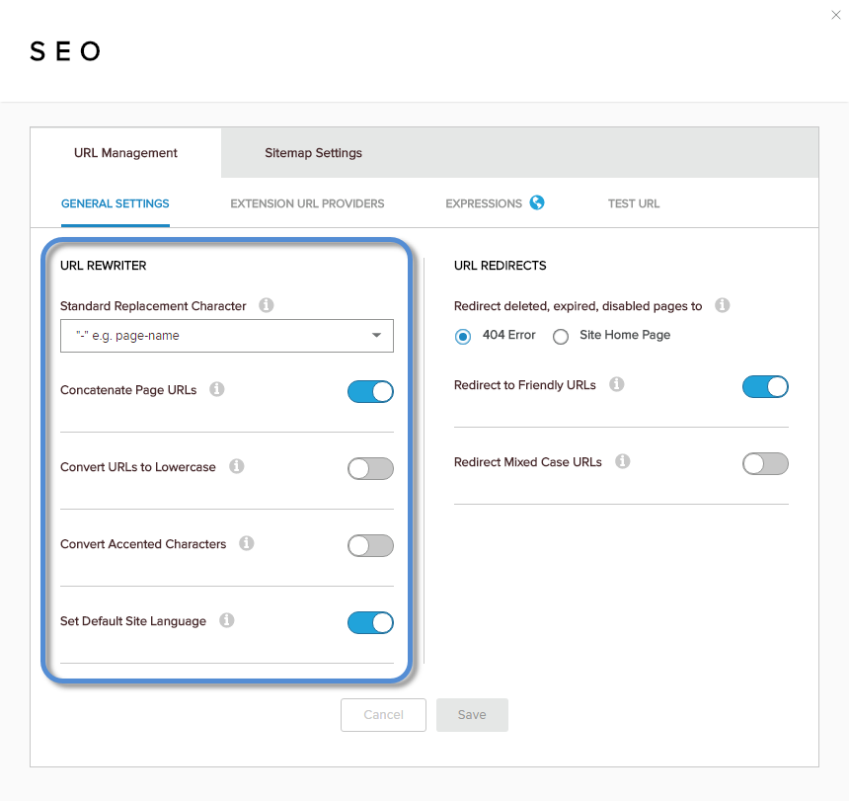Click the Set Default Site Language label

tap(133, 621)
